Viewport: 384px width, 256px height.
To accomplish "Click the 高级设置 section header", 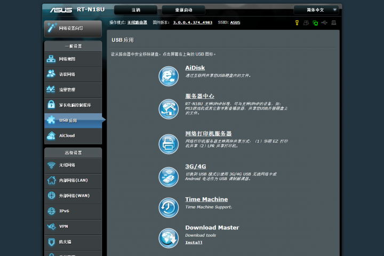I will (x=73, y=153).
